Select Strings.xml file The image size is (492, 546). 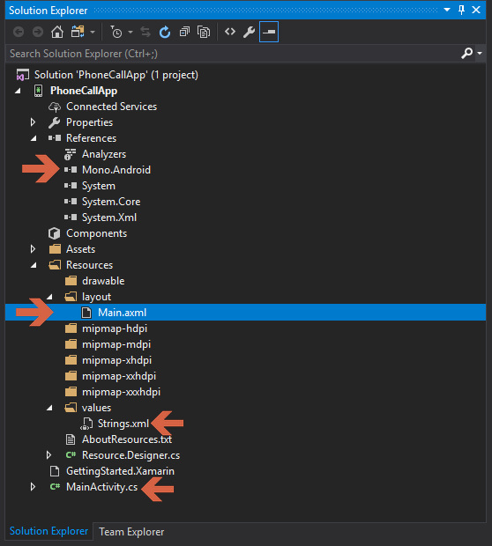click(123, 424)
